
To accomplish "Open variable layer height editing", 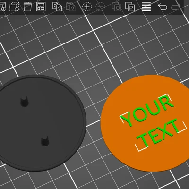I will [146, 7].
